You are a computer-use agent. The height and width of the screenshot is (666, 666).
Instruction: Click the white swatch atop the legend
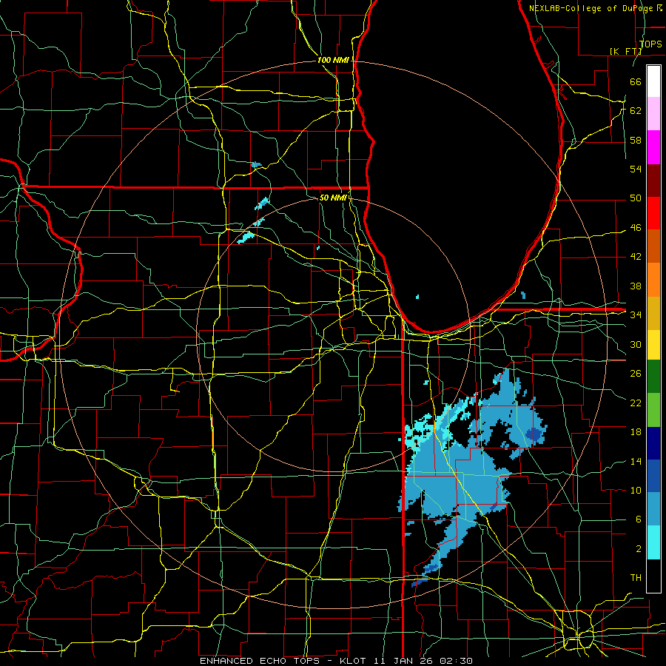click(653, 81)
